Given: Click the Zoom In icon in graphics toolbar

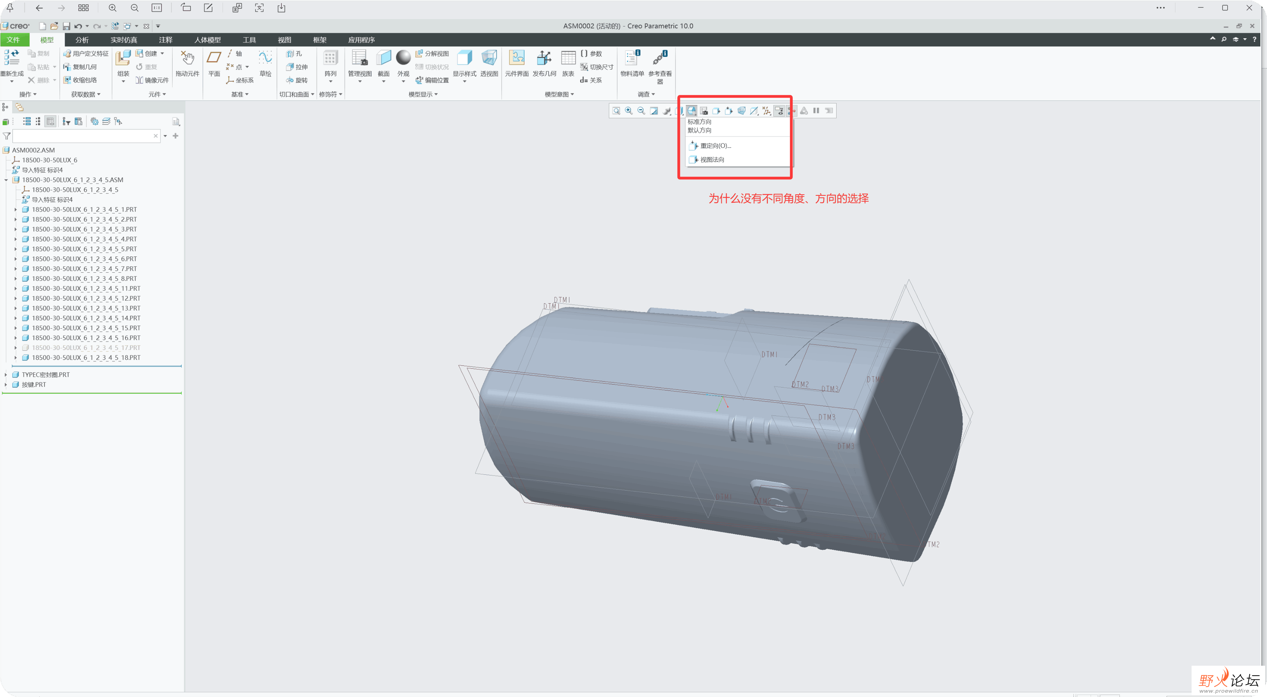Looking at the screenshot, I should 629,111.
